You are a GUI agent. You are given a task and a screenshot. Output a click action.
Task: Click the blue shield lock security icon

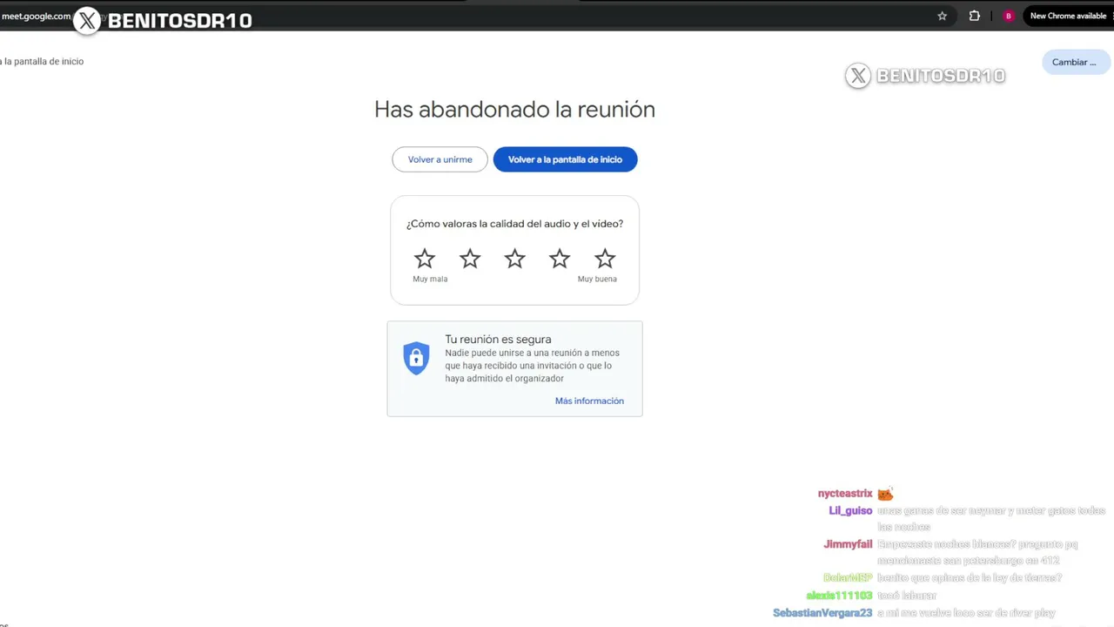pyautogui.click(x=416, y=358)
